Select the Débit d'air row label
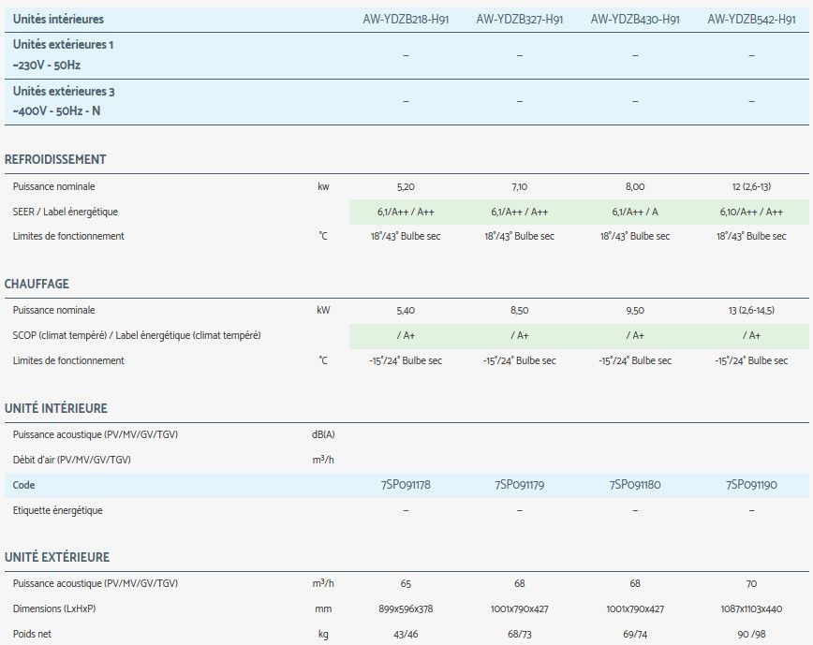 coord(71,460)
